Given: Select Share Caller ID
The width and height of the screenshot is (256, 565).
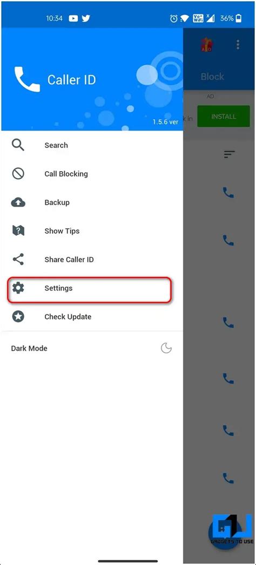Looking at the screenshot, I should point(92,260).
